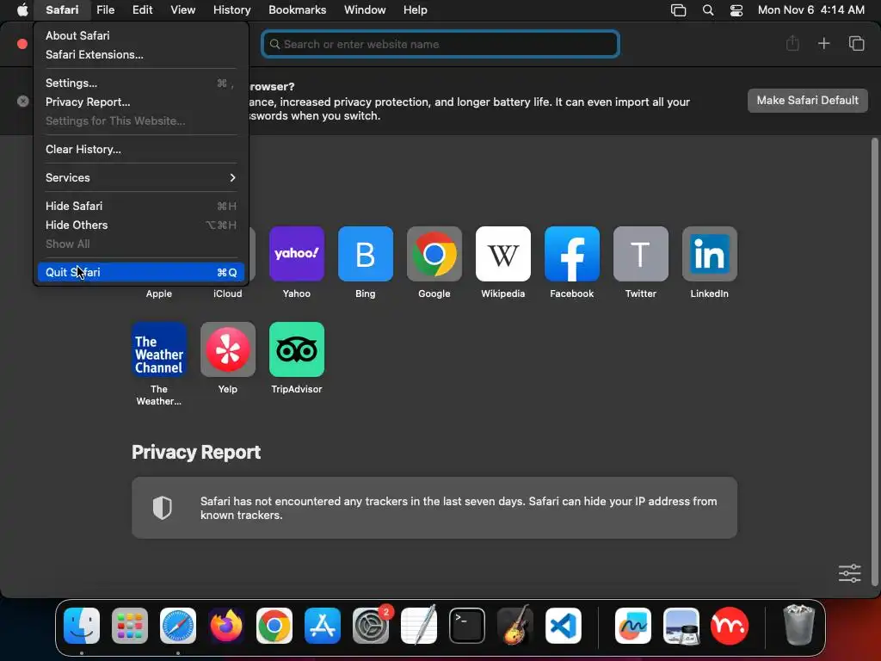Expand the Services submenu
Image resolution: width=881 pixels, height=661 pixels.
(140, 177)
